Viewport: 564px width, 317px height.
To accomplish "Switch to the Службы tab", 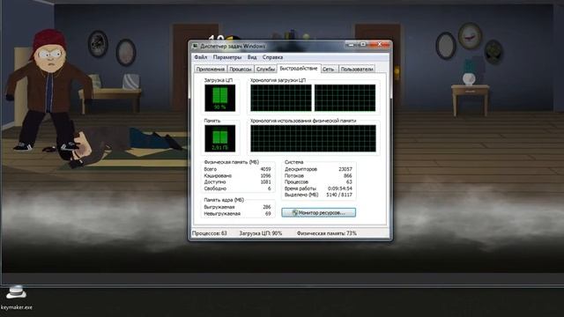I will tap(265, 69).
